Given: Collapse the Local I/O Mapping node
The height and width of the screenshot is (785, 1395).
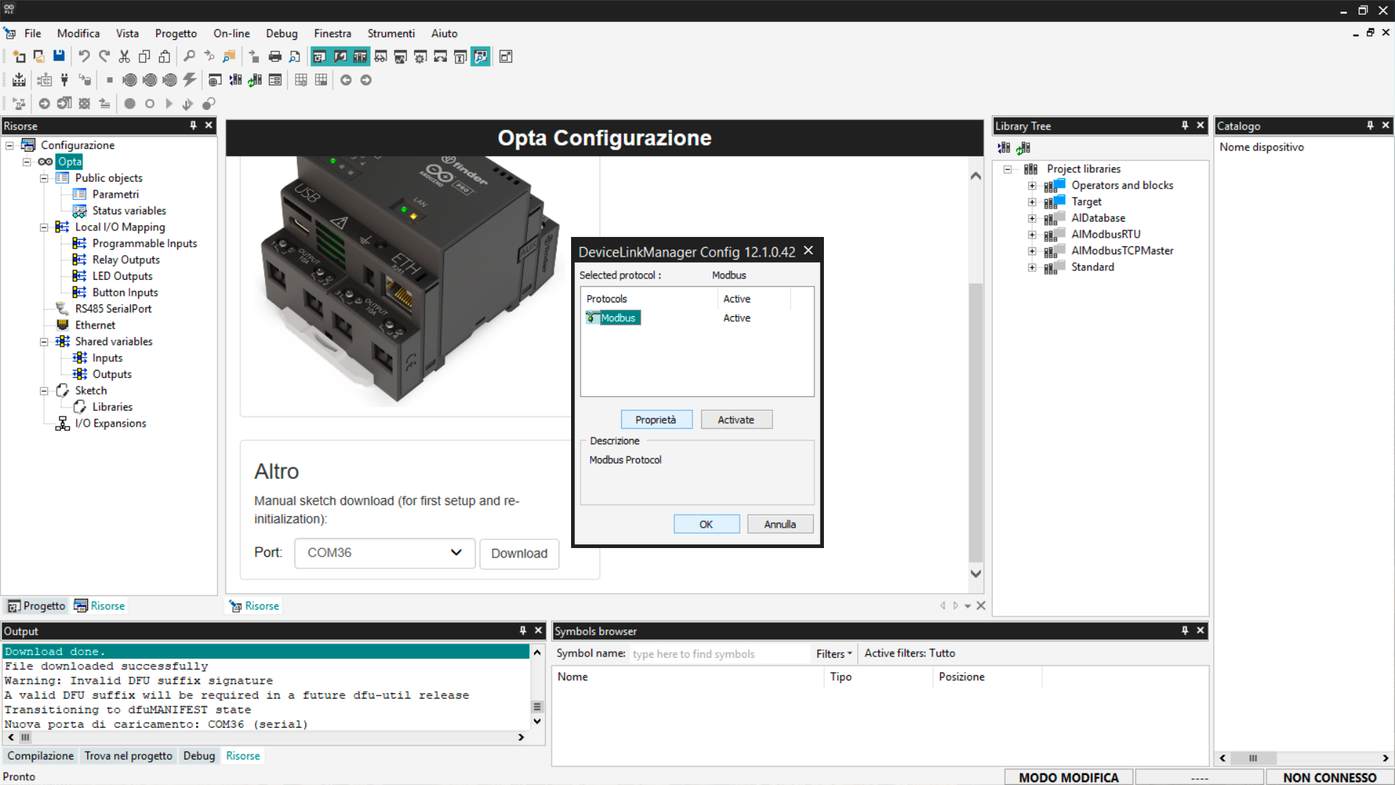Looking at the screenshot, I should click(x=44, y=228).
